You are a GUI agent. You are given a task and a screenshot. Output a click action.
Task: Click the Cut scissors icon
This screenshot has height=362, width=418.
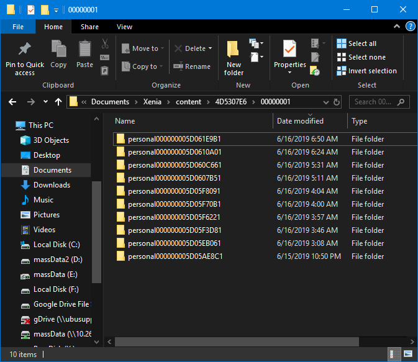click(x=105, y=43)
